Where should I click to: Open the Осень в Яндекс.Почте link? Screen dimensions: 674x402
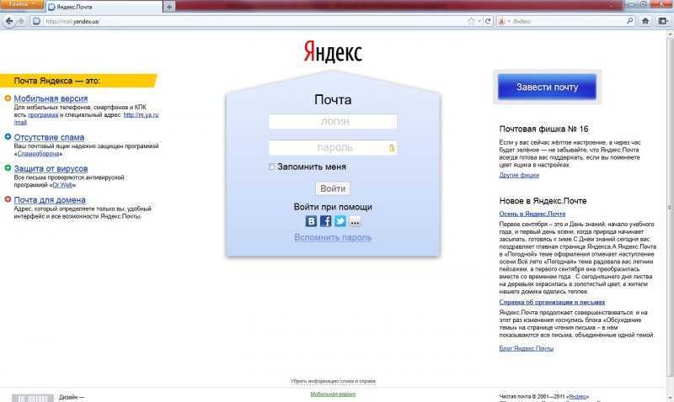(x=532, y=214)
